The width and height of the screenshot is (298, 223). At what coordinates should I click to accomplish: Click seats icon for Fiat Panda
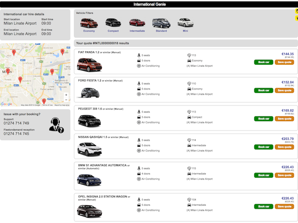139,55
